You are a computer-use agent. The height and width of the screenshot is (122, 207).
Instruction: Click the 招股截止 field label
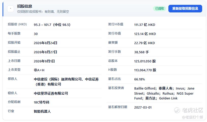point(14,51)
